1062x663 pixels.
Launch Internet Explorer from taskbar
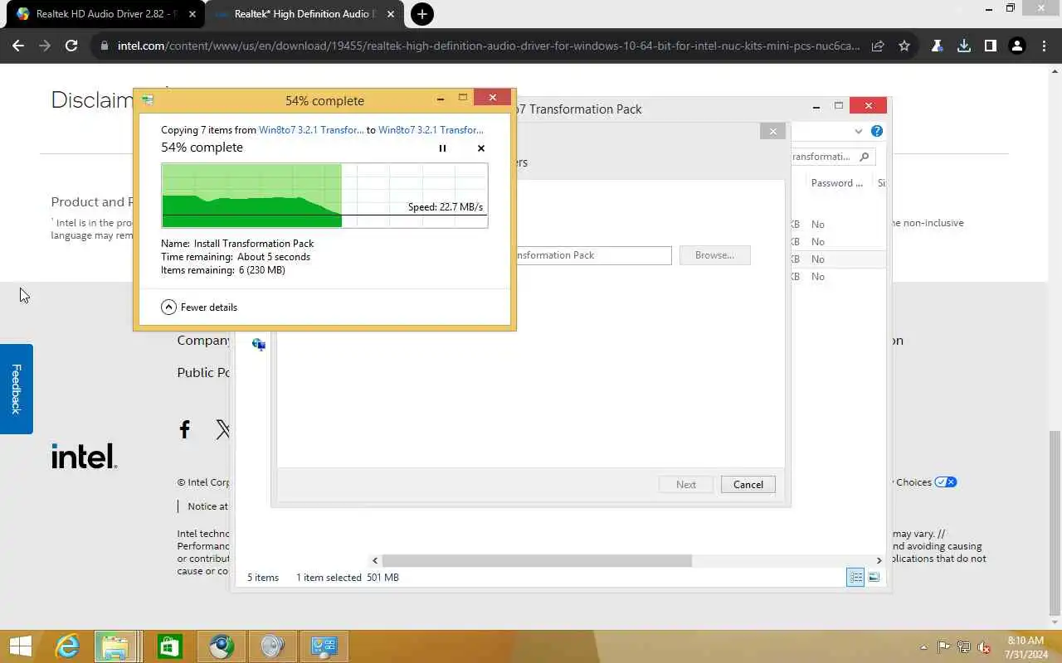(x=66, y=646)
